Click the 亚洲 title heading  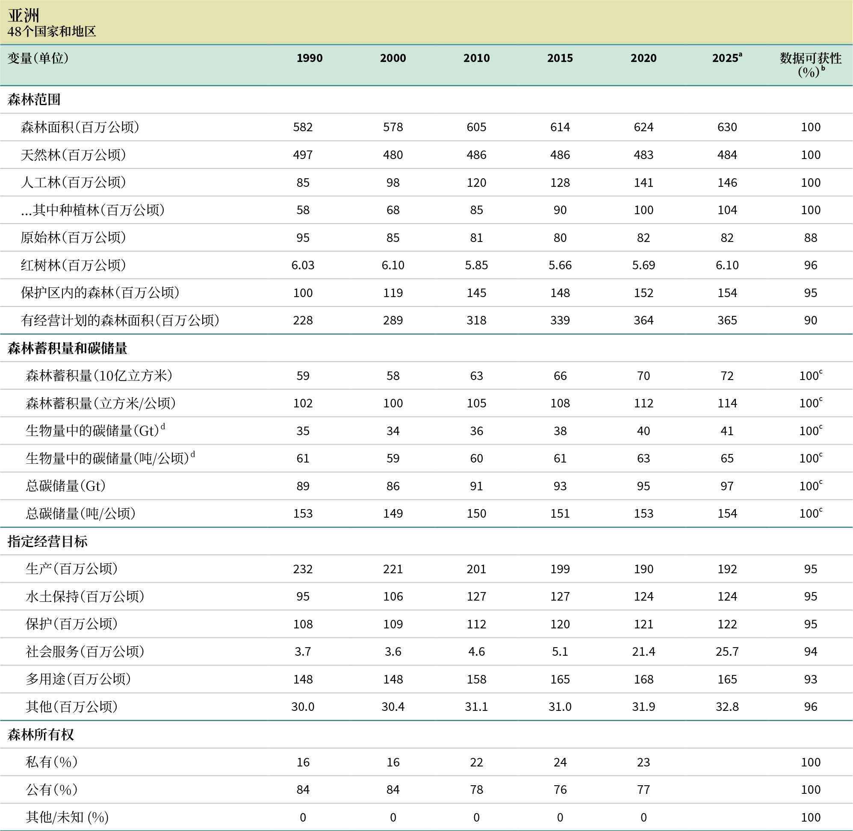[x=24, y=16]
